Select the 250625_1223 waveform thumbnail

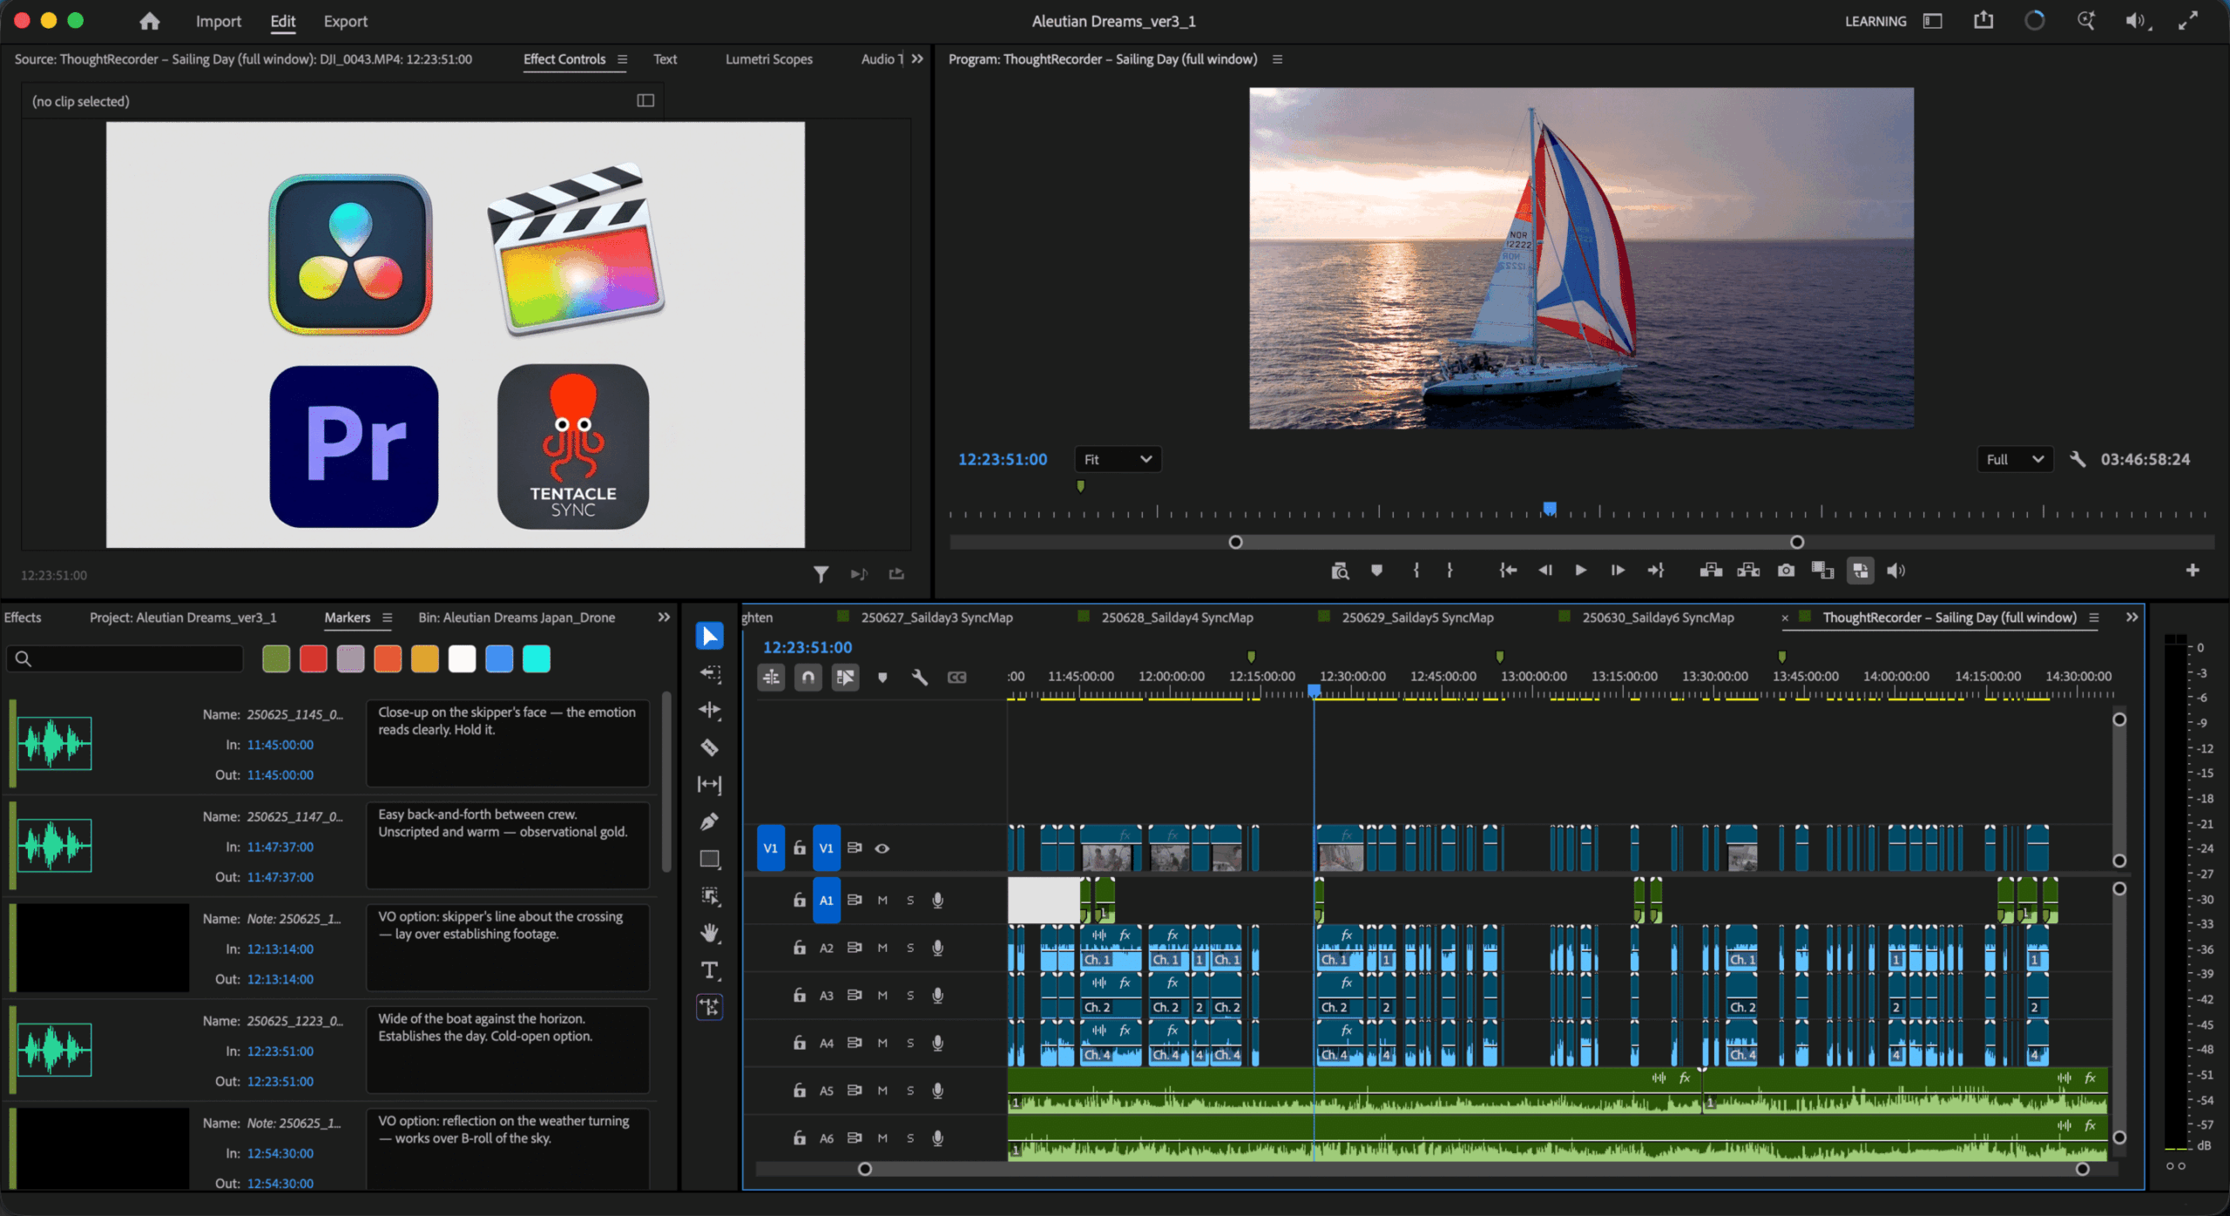tap(54, 1050)
